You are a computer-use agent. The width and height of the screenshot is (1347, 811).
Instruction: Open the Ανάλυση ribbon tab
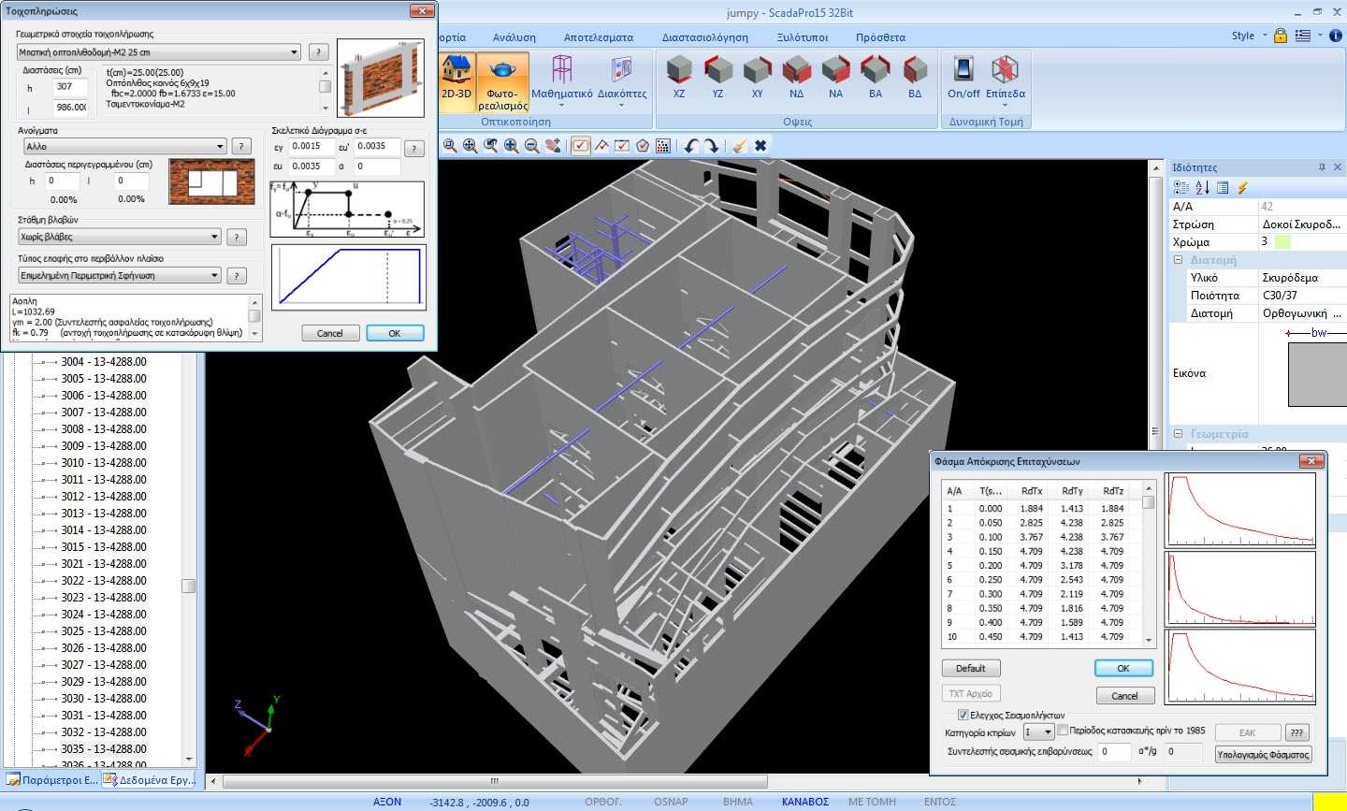pos(514,37)
